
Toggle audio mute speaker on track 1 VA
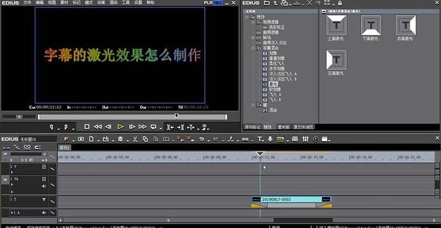click(44, 186)
